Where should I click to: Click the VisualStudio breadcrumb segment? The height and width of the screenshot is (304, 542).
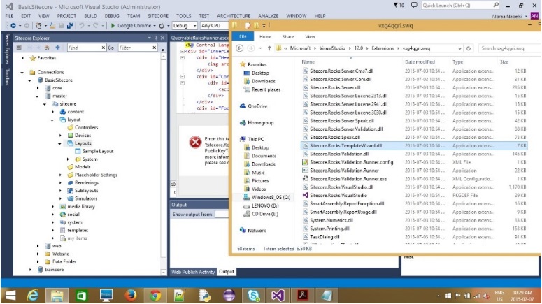[x=332, y=48]
